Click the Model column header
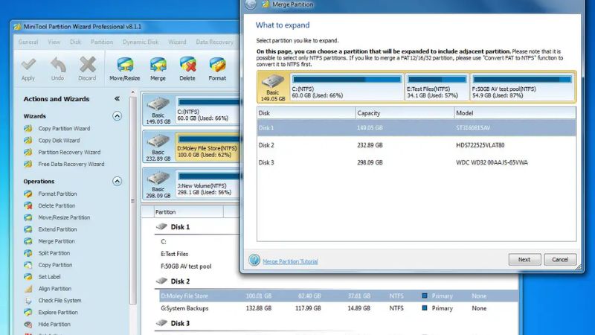Screen dimensions: 595x335 [515, 113]
